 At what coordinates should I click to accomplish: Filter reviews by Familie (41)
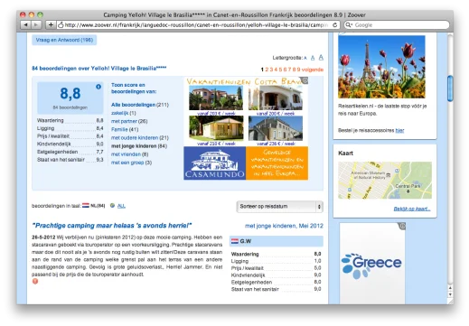click(x=125, y=129)
